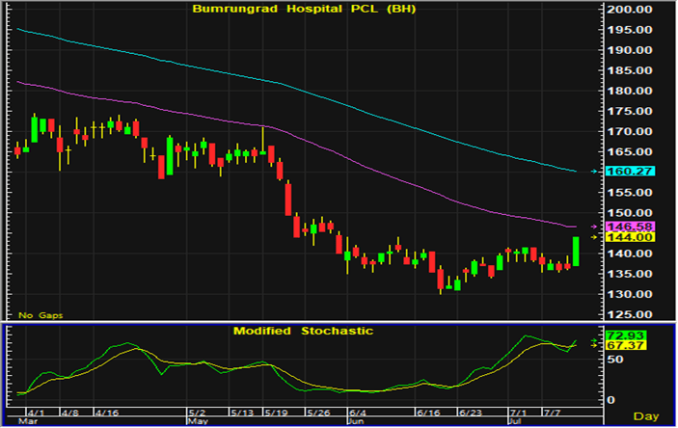
Task: Click the 6/16 date marker on time axis
Action: [427, 411]
